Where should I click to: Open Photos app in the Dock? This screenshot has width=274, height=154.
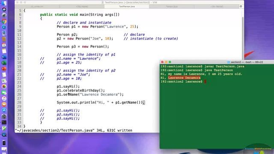[4, 86]
